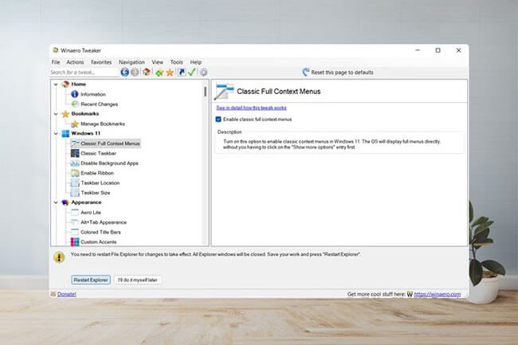Collapse the Bookmarks tree section
518x345 pixels.
click(x=56, y=114)
